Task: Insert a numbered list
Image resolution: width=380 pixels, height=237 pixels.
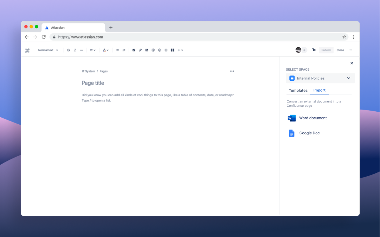Action: 124,50
